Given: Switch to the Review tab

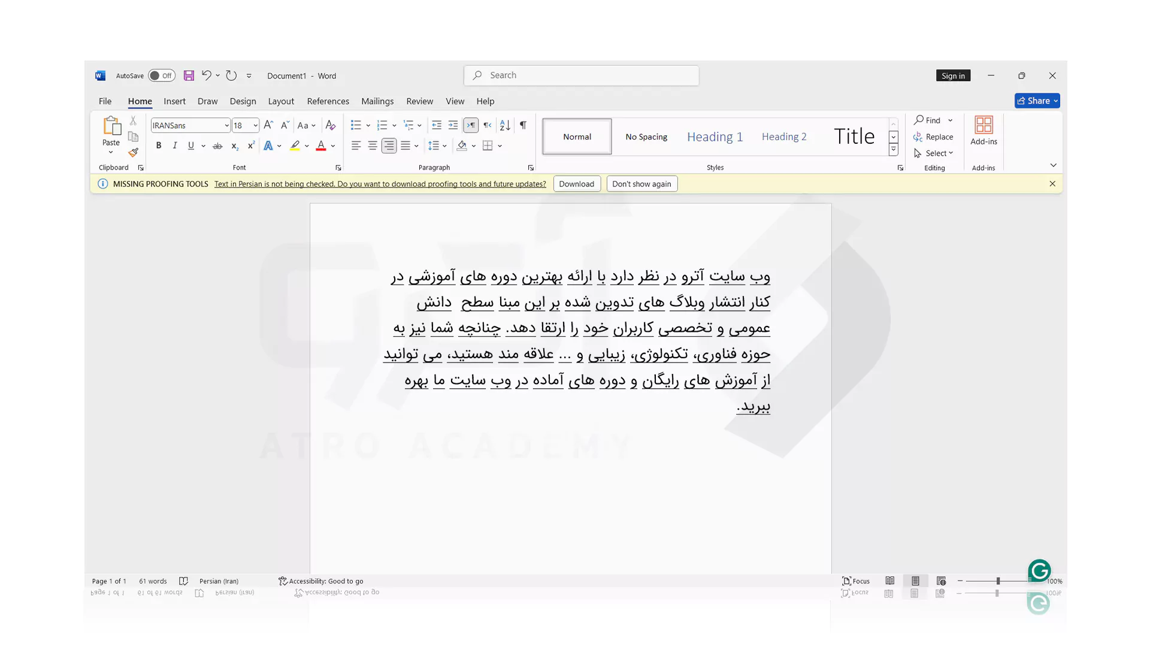Looking at the screenshot, I should tap(419, 101).
